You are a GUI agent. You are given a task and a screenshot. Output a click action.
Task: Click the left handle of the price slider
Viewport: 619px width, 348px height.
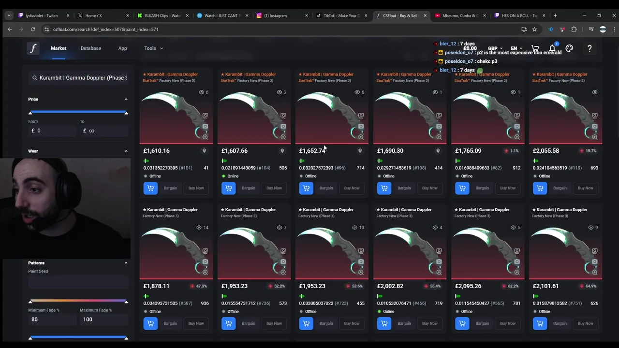[30, 113]
